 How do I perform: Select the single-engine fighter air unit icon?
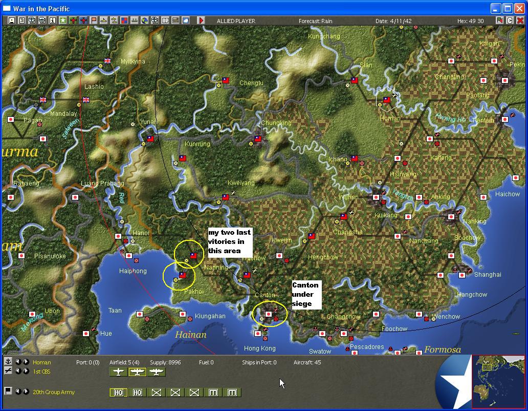pos(119,372)
